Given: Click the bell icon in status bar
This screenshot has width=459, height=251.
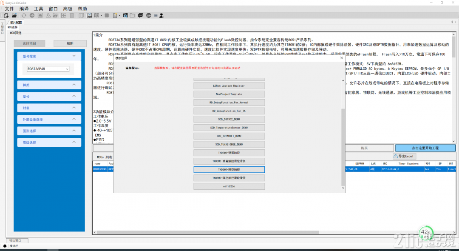Looking at the screenshot, I should pos(5,246).
